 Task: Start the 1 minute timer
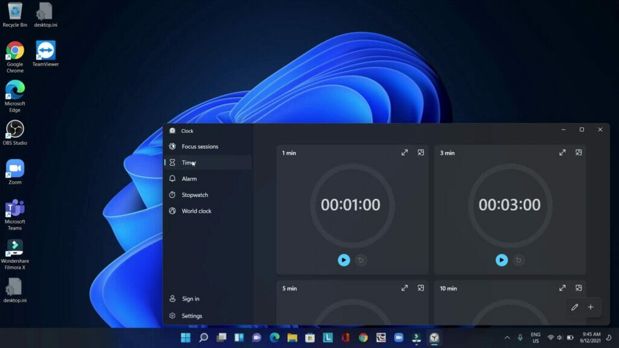344,260
